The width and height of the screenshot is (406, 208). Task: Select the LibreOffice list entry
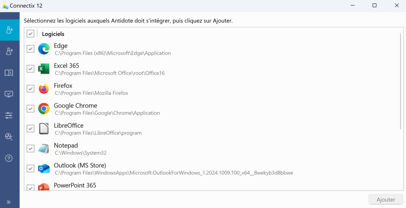click(x=212, y=129)
